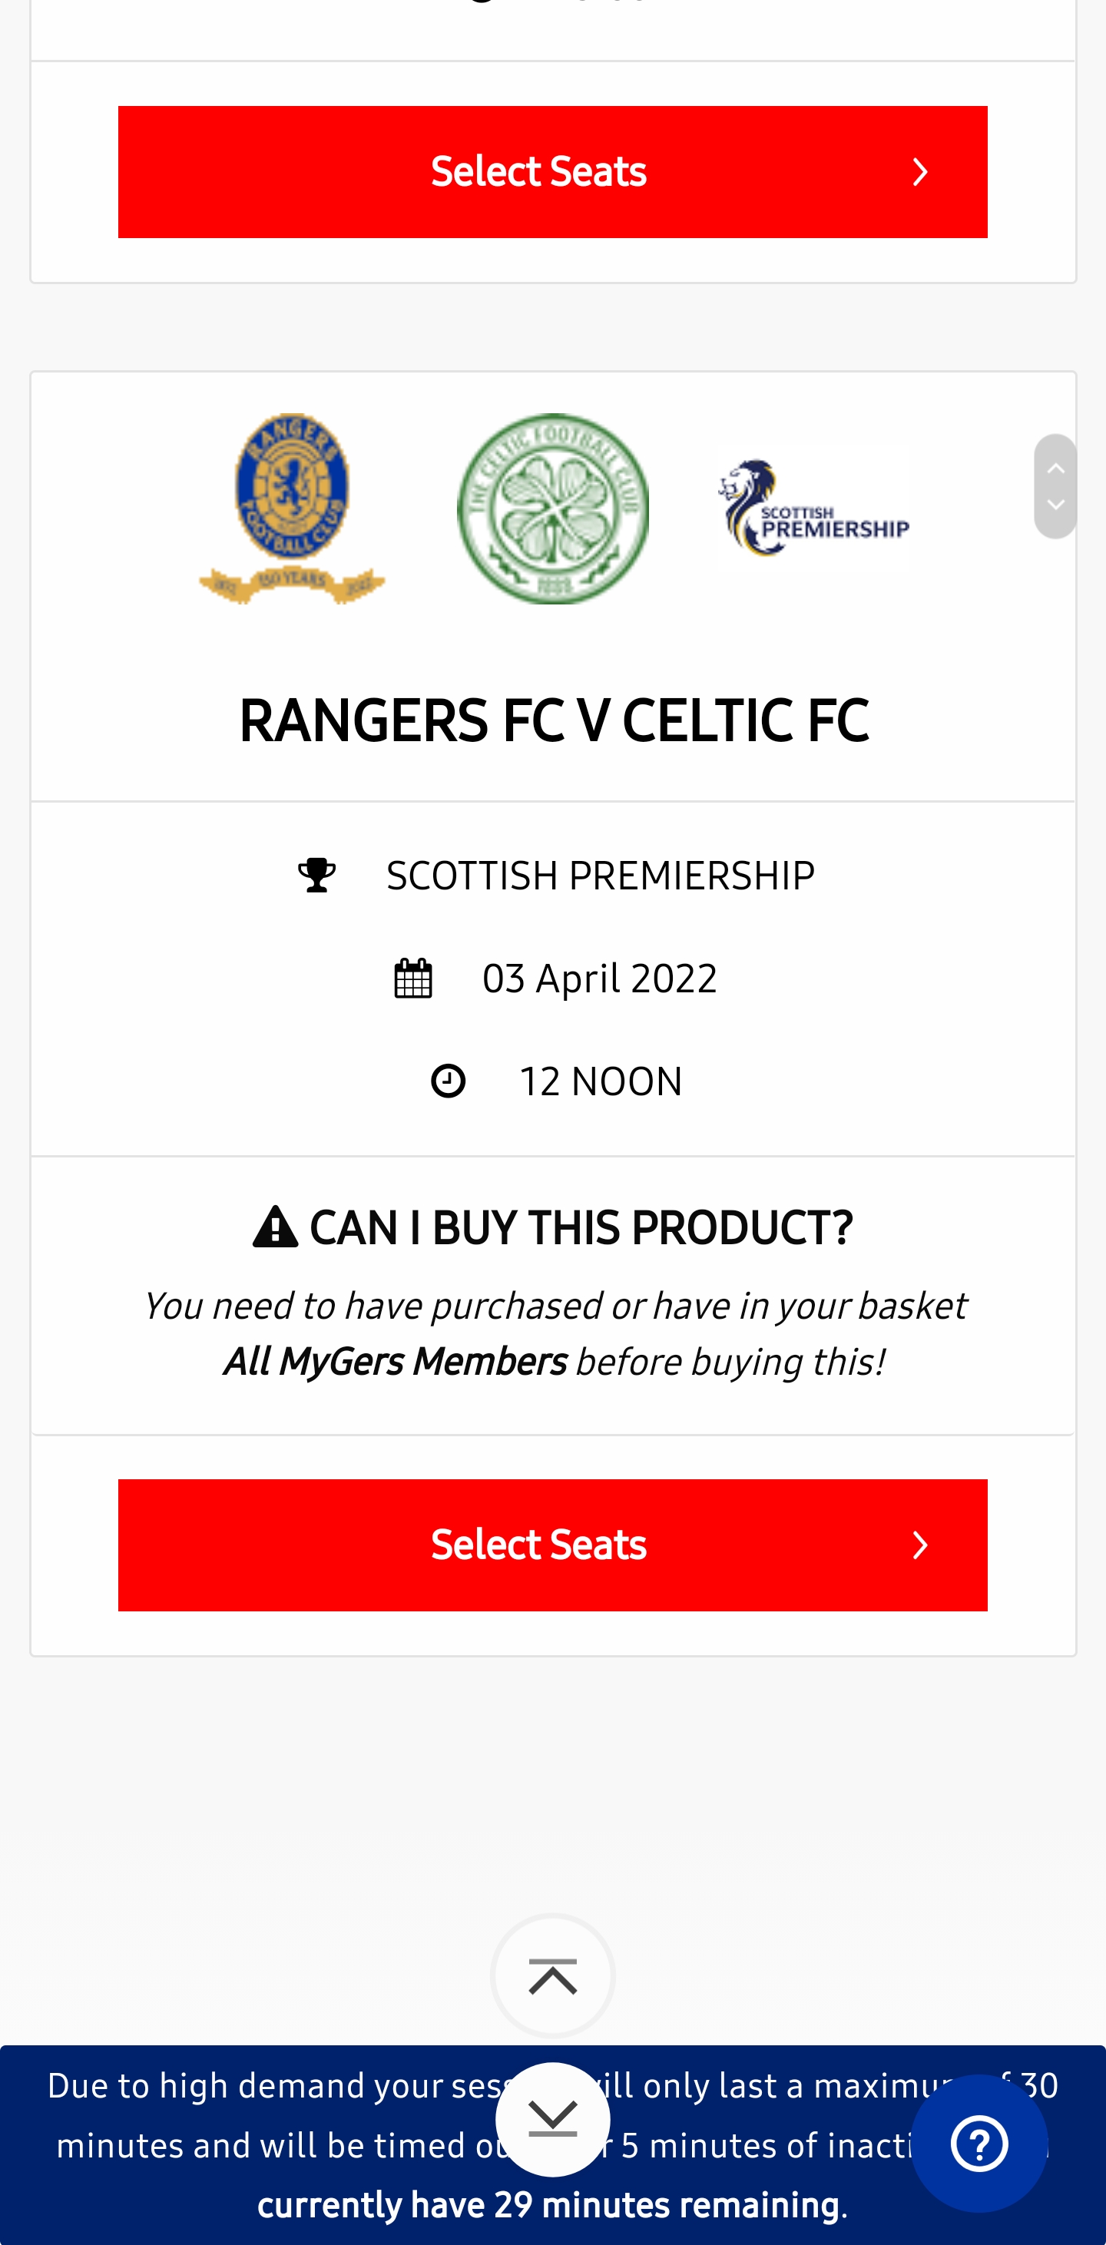Click the Rangers FC 150 years crest
1106x2245 pixels.
coord(292,508)
